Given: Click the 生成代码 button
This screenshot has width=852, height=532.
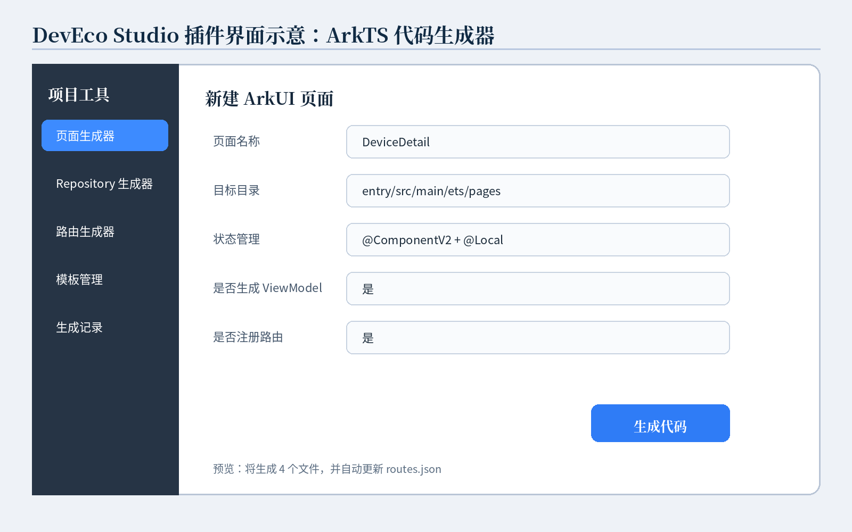Looking at the screenshot, I should [660, 423].
